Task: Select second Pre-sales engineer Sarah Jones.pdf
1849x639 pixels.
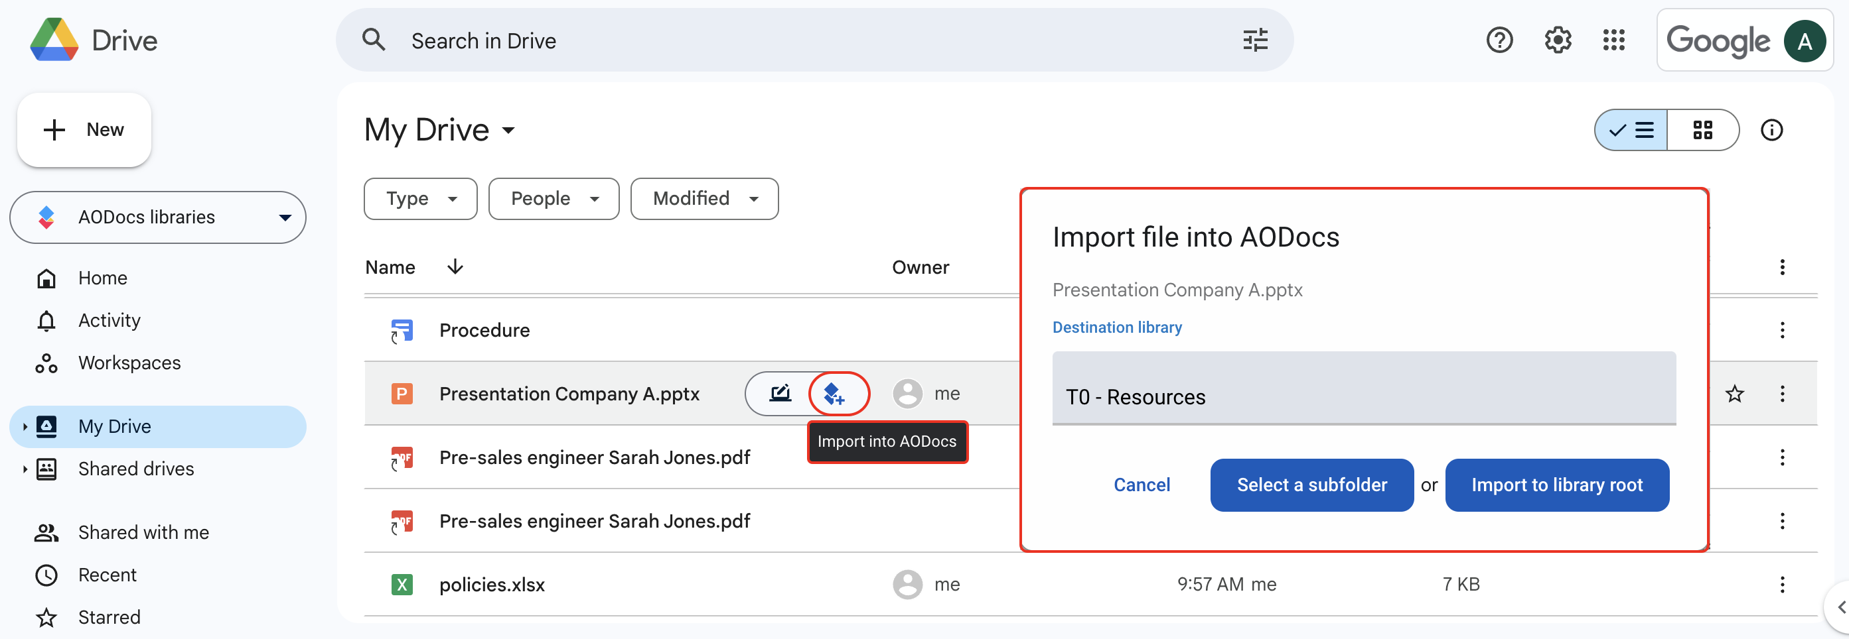Action: click(x=595, y=520)
